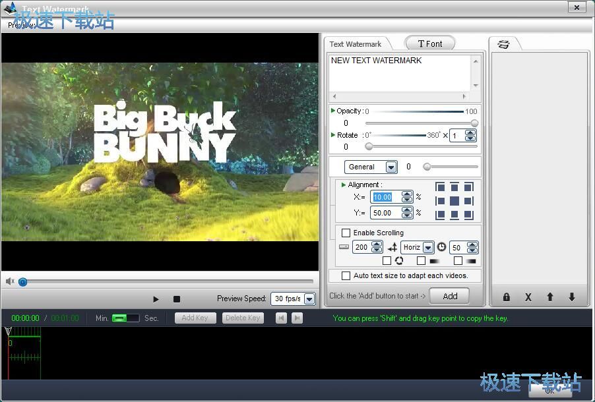Move watermark up with the up arrow
The image size is (595, 402).
pyautogui.click(x=549, y=297)
